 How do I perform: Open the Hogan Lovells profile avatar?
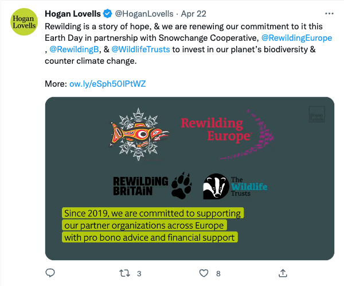24,22
